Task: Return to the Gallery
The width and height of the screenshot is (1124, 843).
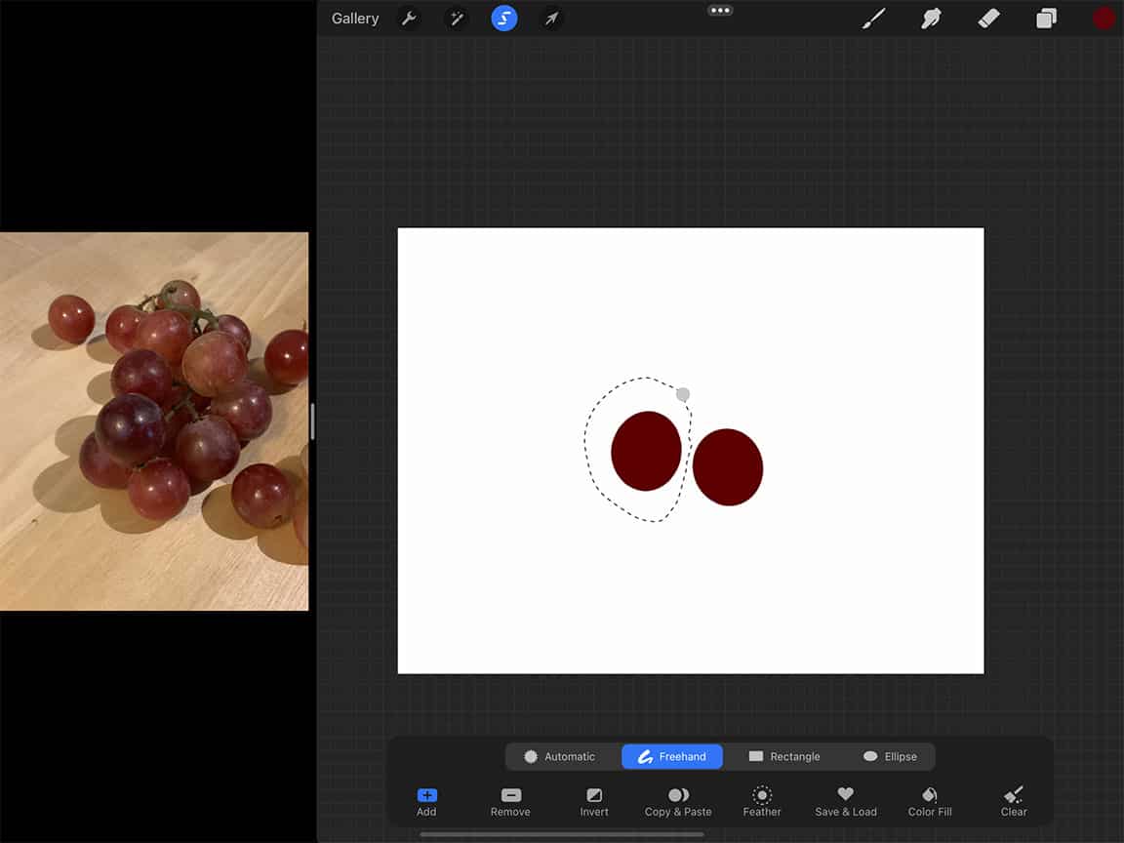Action: click(354, 18)
